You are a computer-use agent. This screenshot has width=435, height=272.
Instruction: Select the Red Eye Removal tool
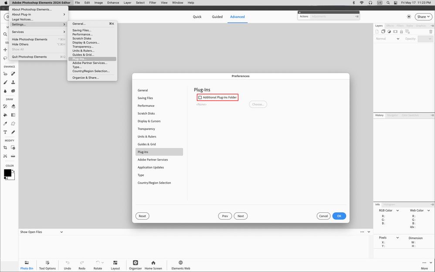tap(5, 74)
